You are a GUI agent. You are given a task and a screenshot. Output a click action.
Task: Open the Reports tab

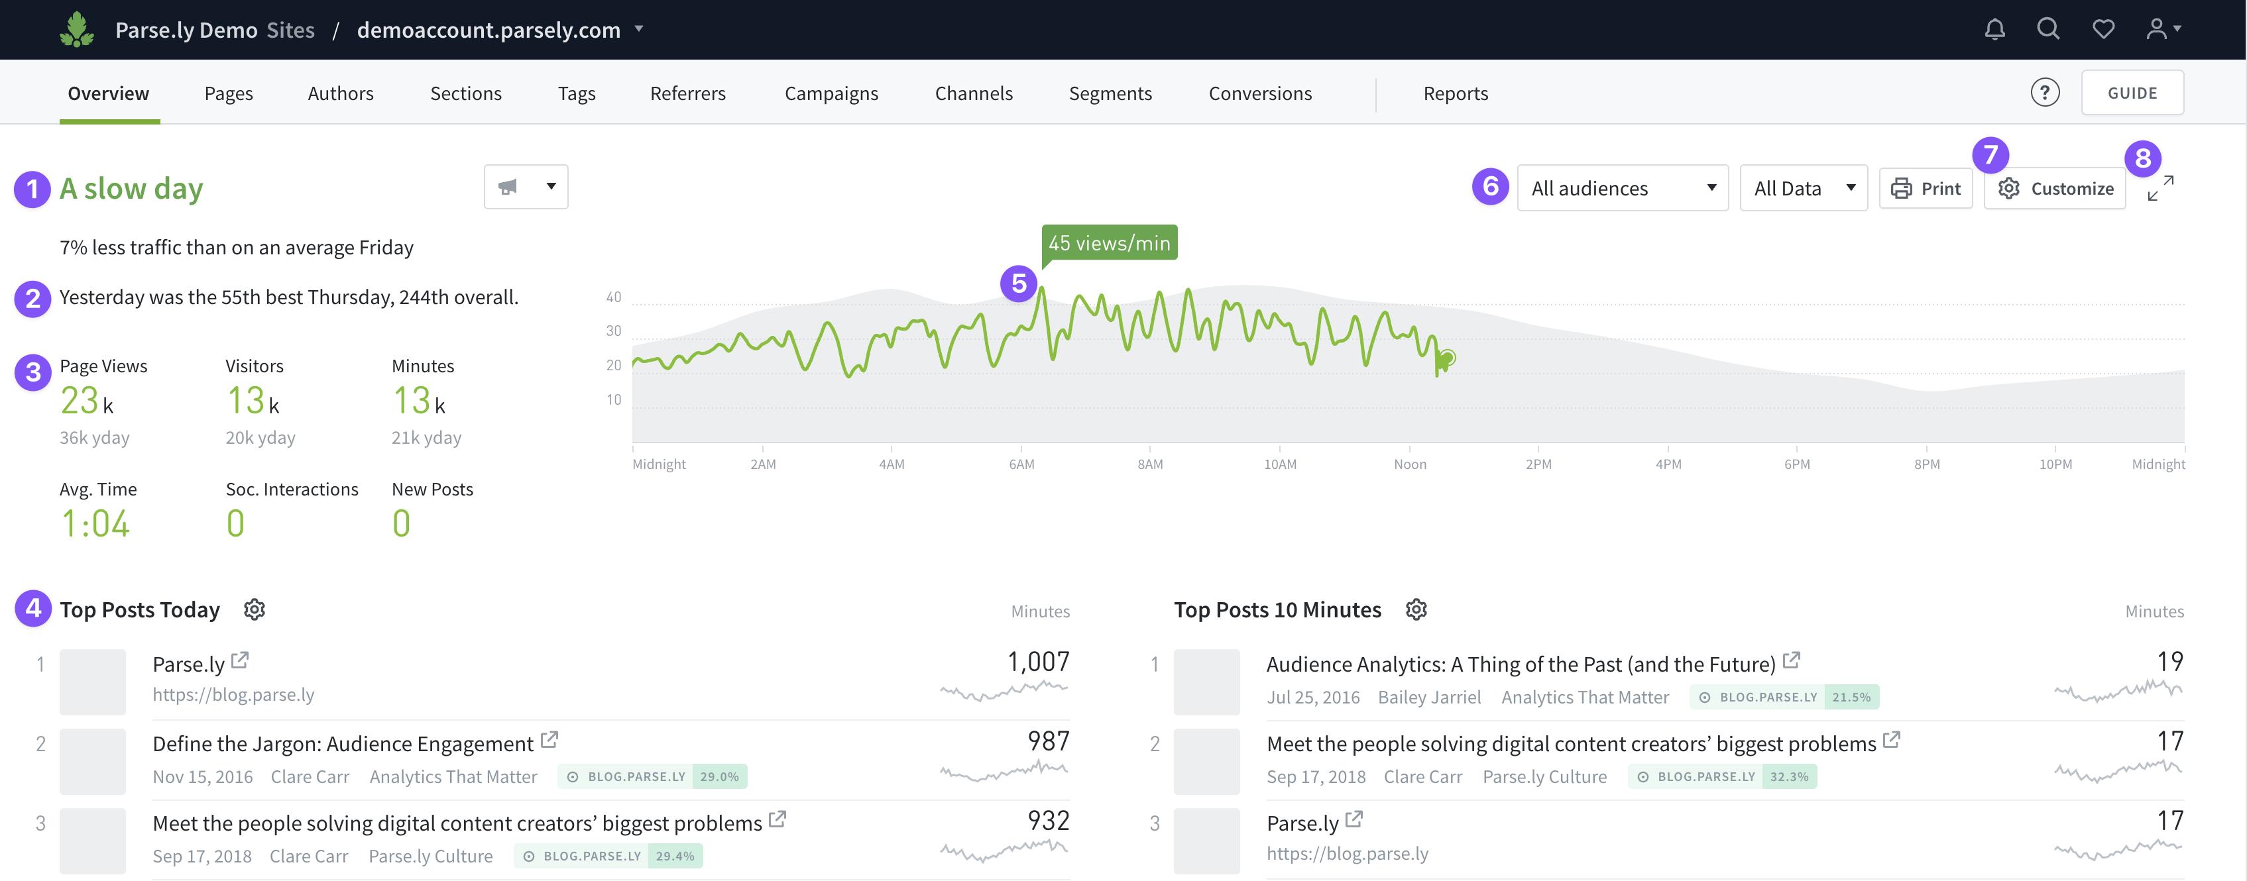1455,93
